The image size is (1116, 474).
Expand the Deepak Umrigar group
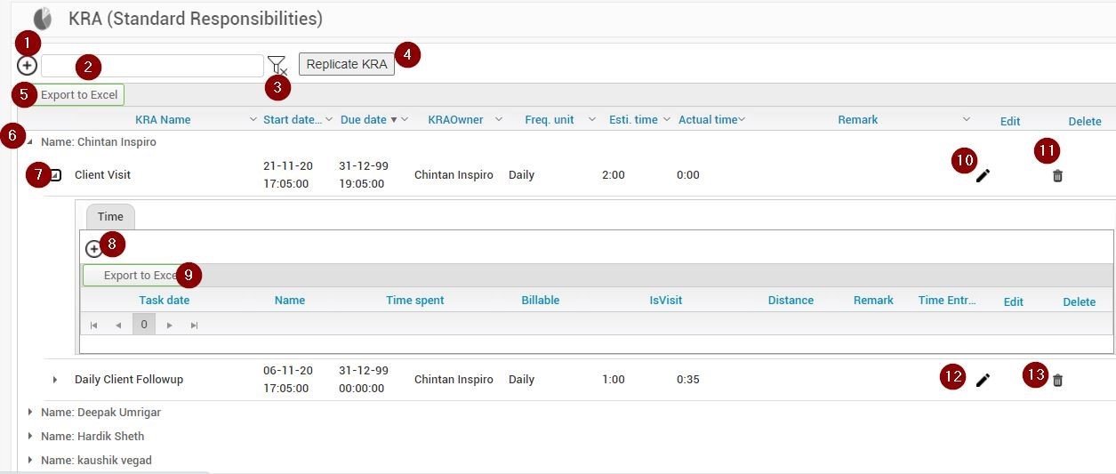(x=30, y=413)
